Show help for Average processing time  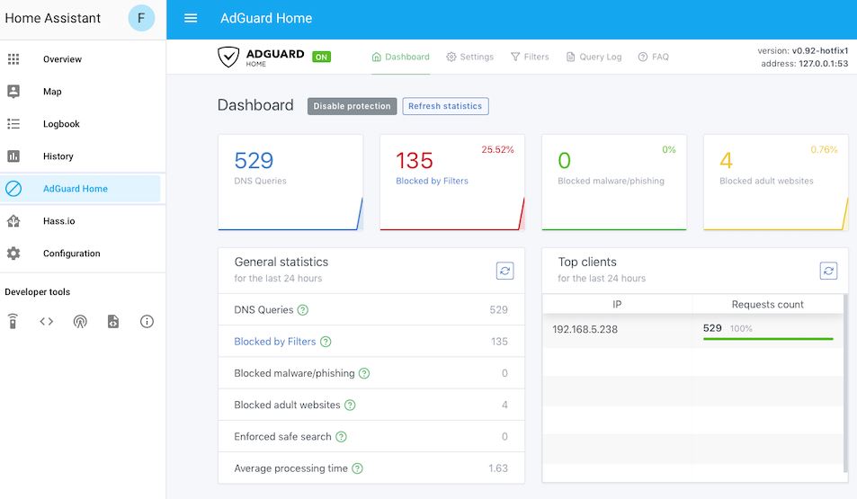[357, 468]
